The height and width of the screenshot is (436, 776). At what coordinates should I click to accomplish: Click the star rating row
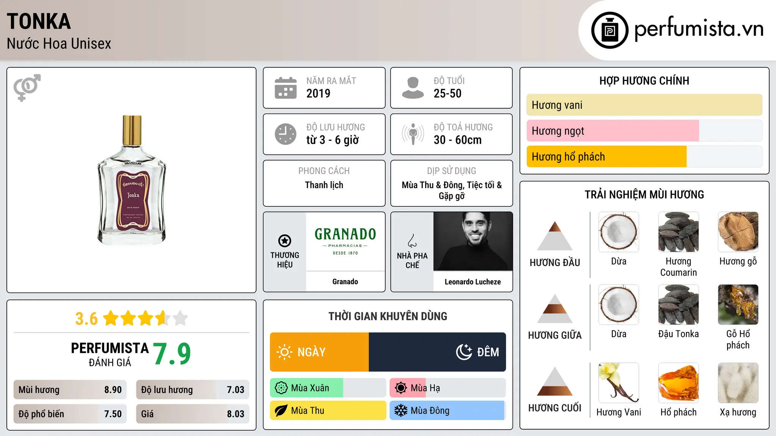click(x=145, y=318)
